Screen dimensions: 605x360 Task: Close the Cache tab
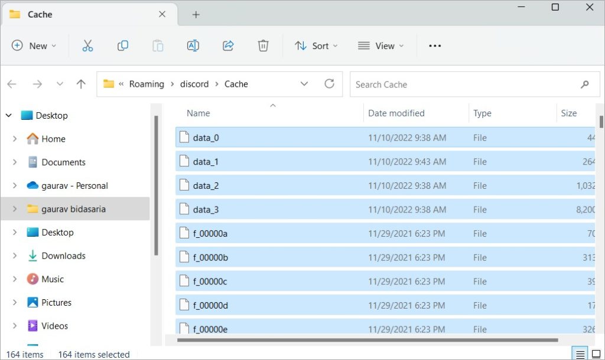(162, 14)
